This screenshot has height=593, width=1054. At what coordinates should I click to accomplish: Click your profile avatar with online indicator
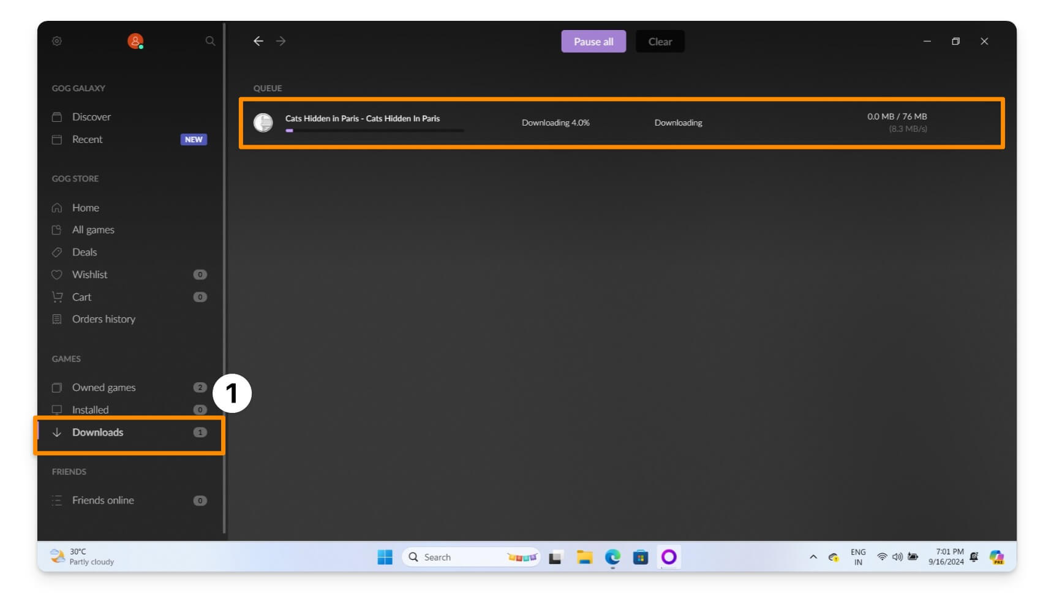(135, 40)
